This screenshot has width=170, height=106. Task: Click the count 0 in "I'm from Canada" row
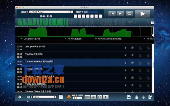[x=126, y=78]
